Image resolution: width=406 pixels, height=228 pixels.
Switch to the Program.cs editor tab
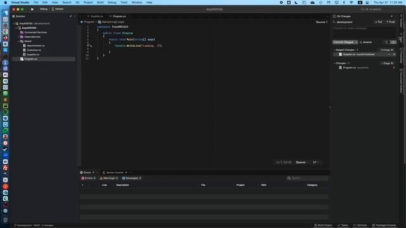119,16
